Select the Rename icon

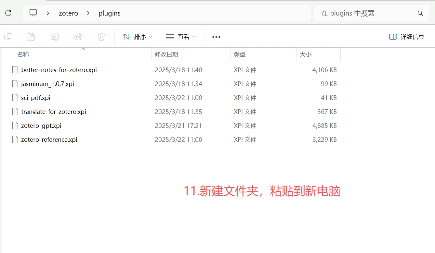[55, 37]
